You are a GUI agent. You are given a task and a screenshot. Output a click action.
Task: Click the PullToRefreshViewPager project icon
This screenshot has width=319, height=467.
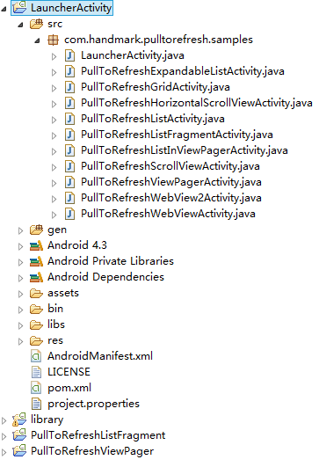(19, 451)
